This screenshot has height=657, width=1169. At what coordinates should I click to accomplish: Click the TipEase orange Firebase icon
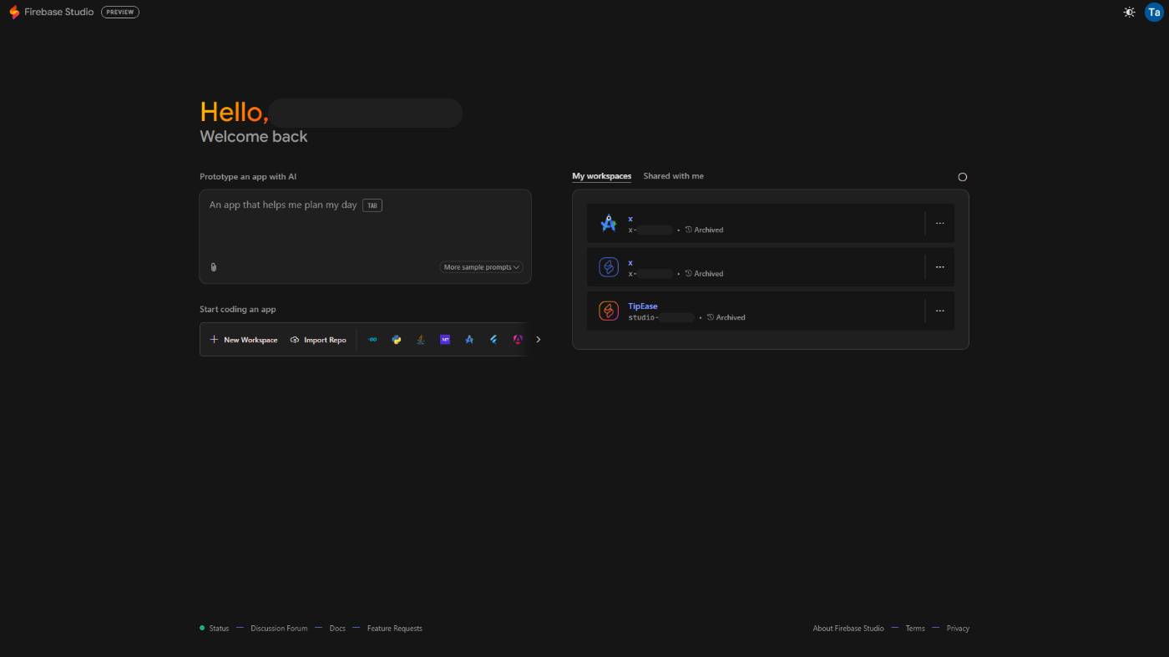tap(609, 311)
